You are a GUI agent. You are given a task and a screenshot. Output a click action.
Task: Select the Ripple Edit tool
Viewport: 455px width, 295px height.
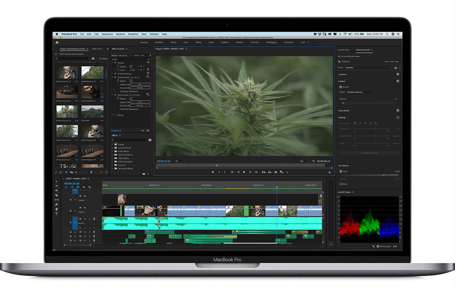click(x=56, y=191)
